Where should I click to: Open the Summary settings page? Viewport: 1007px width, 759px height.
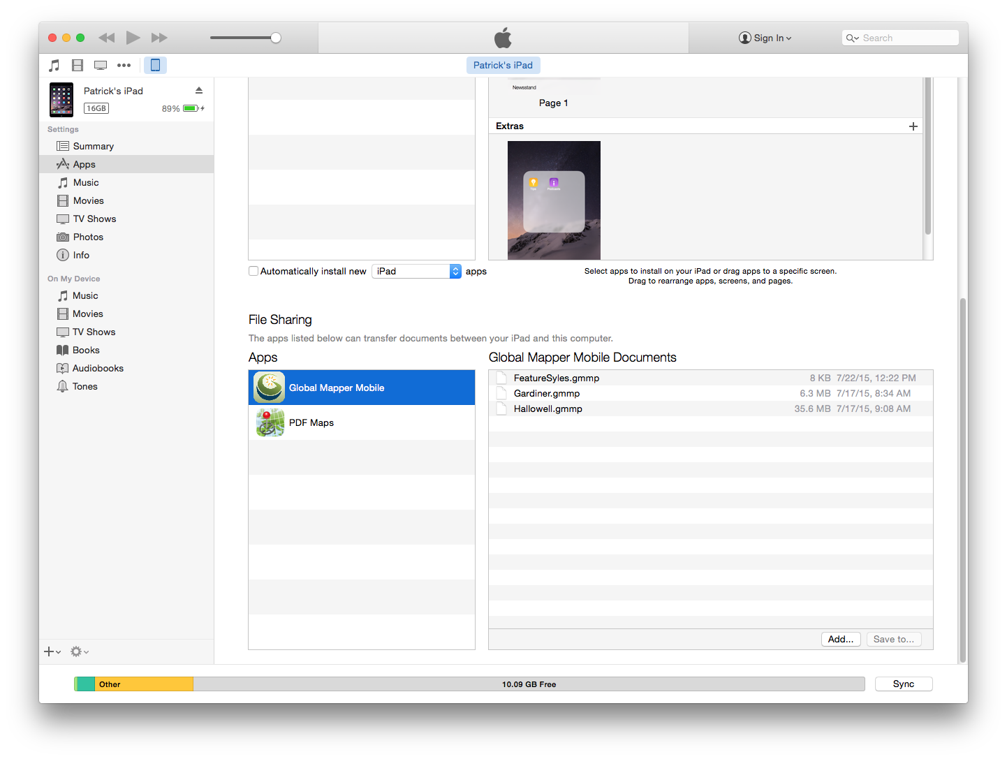coord(126,146)
